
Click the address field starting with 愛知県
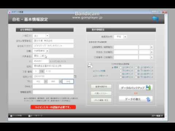(53, 66)
